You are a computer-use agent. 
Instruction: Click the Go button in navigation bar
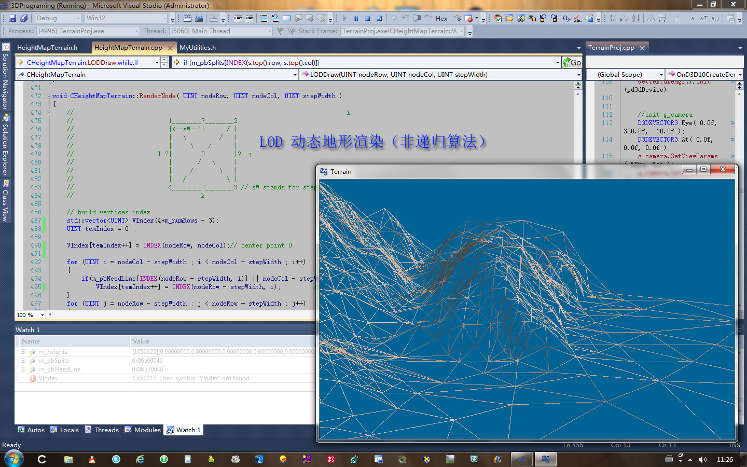572,63
